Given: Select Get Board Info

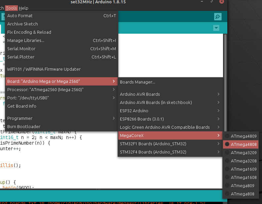Looking at the screenshot, I should click(61, 106).
